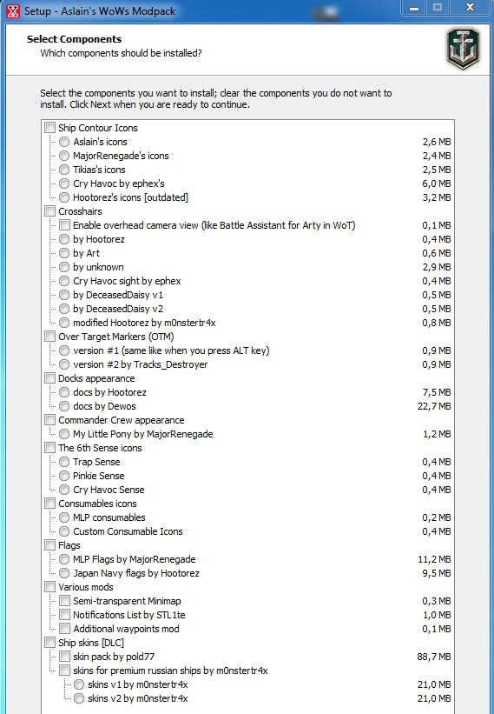This screenshot has height=714, width=494.
Task: Check Ship skins [DLC] checkbox
Action: [x=50, y=643]
